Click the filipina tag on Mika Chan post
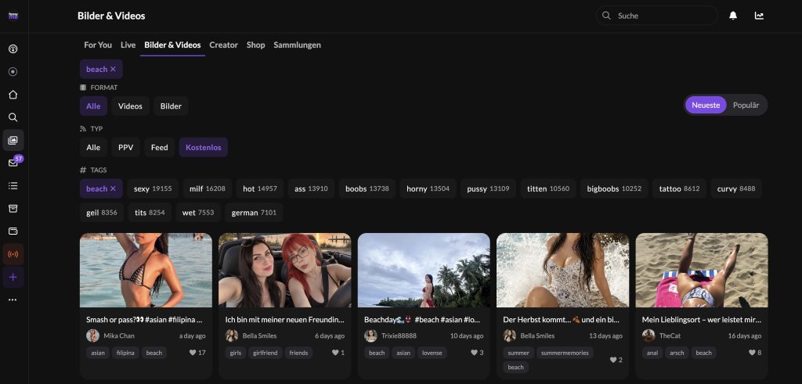 pyautogui.click(x=126, y=353)
